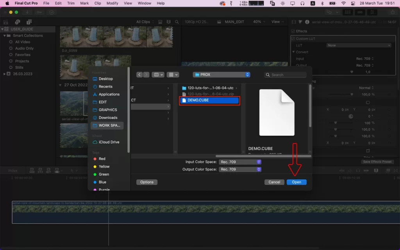Open the keyword editor key icon
Screen dimensions: 400x250
pos(39,12)
